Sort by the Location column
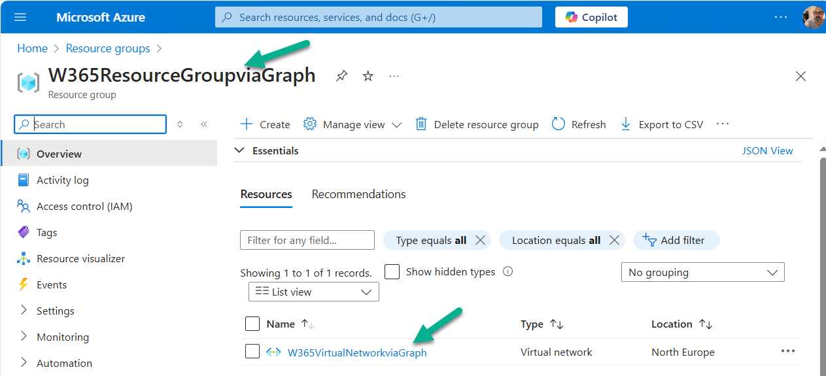The height and width of the screenshot is (376, 826). pyautogui.click(x=681, y=324)
